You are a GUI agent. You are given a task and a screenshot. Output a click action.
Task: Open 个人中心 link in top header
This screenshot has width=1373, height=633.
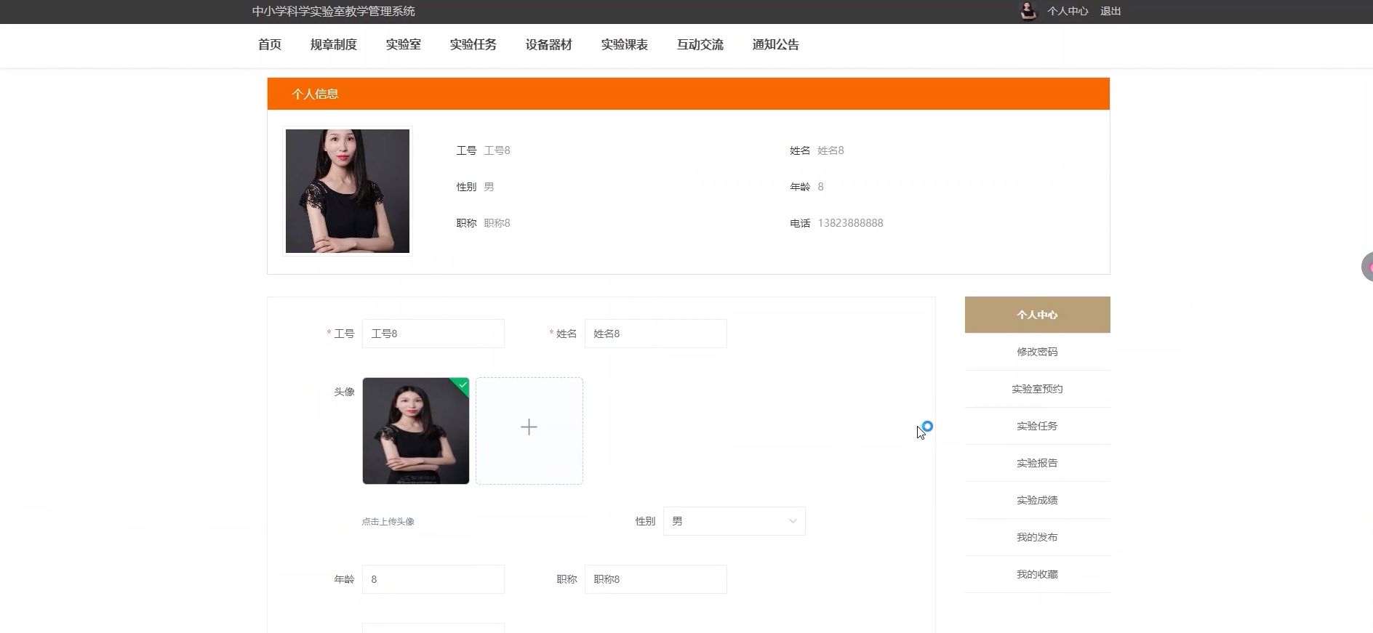point(1067,11)
